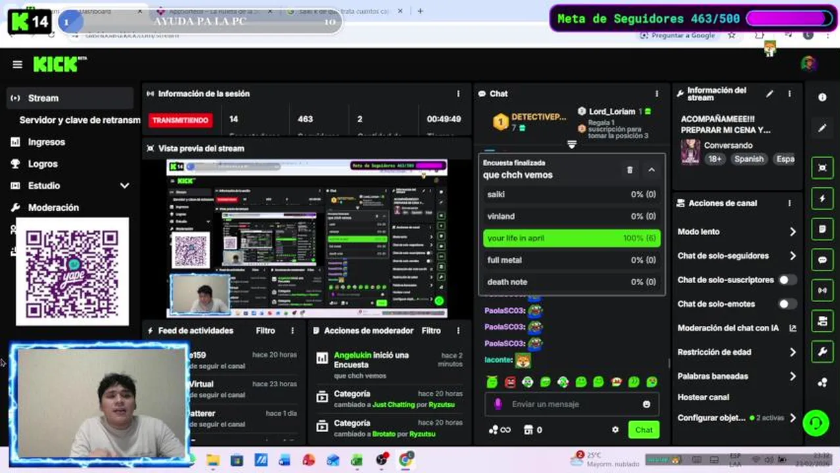Expand Restricción de edad settings
This screenshot has height=473, width=840.
click(793, 352)
